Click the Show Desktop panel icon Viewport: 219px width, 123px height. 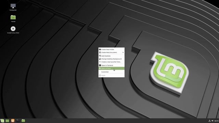click(x=7, y=121)
